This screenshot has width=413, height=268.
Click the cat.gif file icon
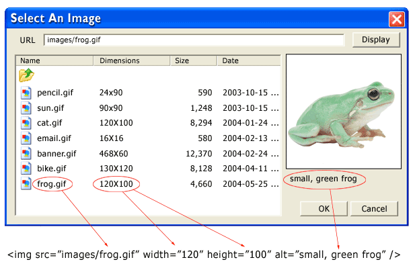point(26,123)
